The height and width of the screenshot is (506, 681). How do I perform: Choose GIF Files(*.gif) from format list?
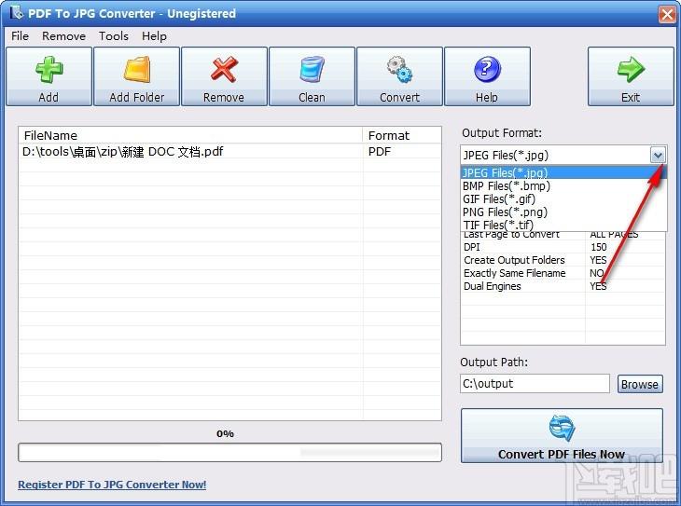point(563,198)
